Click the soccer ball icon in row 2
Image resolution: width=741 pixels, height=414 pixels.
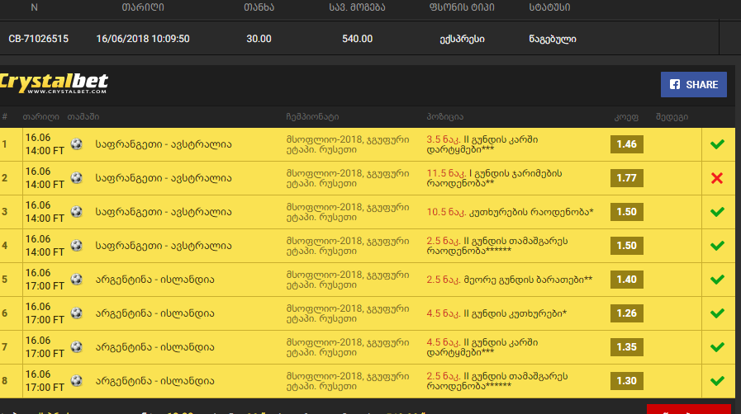tap(77, 178)
